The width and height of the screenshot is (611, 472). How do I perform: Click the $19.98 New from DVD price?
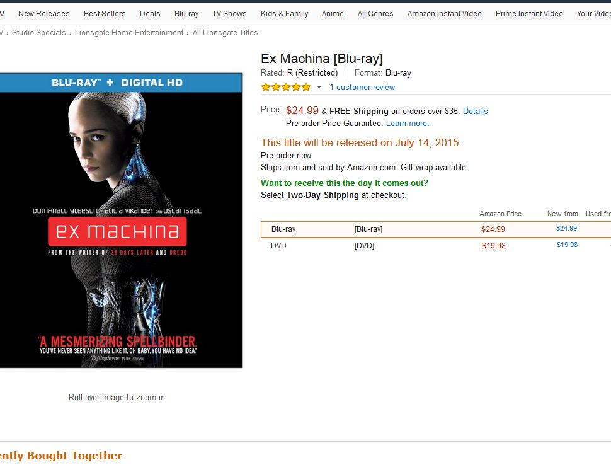click(x=567, y=245)
